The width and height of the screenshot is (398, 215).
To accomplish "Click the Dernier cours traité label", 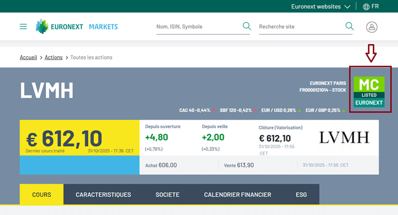I will tap(45, 151).
